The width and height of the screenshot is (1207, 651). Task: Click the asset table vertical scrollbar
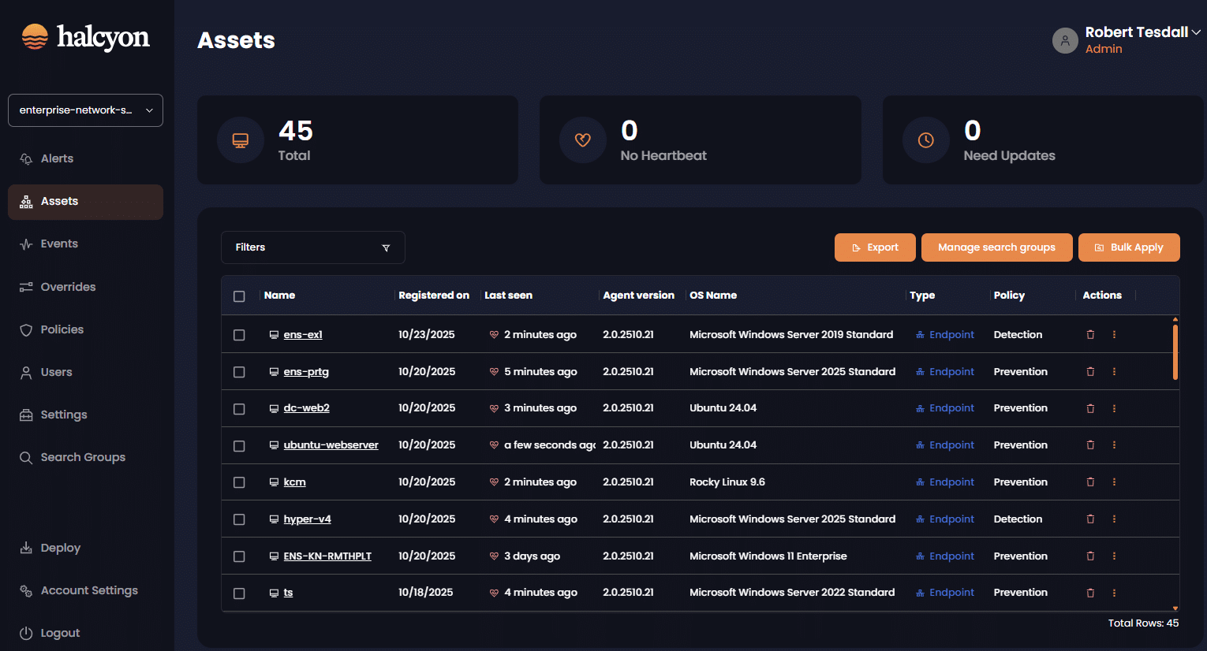1175,352
